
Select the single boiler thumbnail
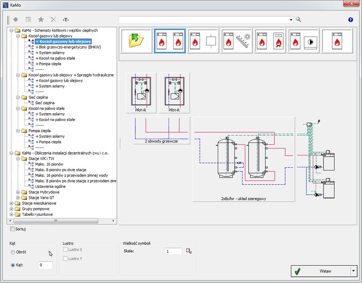tap(337, 41)
